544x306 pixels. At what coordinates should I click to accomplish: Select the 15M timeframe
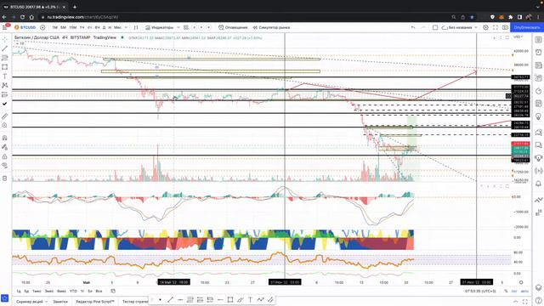[x=72, y=27]
